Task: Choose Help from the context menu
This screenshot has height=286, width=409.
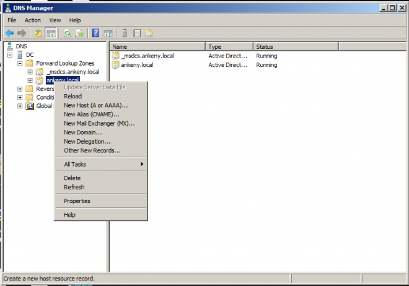Action: point(100,215)
